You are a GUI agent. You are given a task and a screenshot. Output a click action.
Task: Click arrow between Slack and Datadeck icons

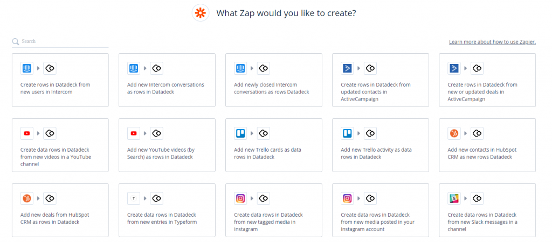(x=466, y=198)
